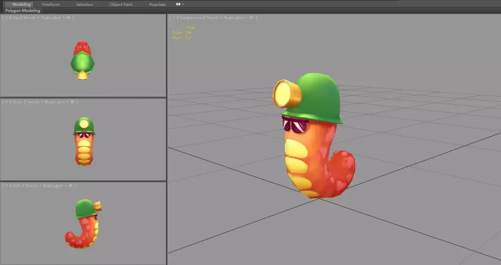Screen dimensions: 501x265
Task: Expand the Polygon Modeling panel
Action: (x=23, y=10)
